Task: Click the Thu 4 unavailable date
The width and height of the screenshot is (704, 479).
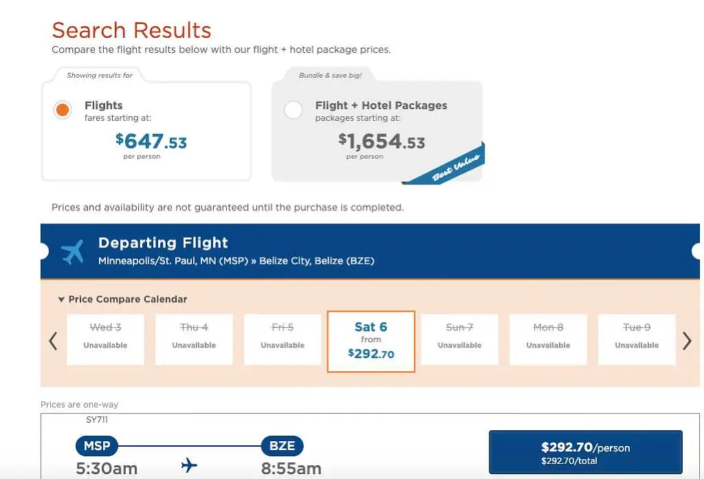Action: [x=194, y=339]
